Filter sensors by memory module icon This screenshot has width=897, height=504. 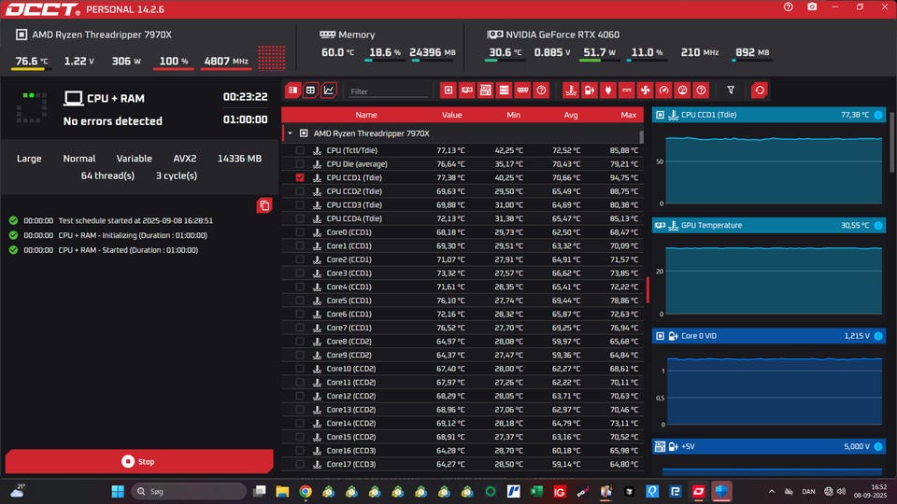click(522, 91)
